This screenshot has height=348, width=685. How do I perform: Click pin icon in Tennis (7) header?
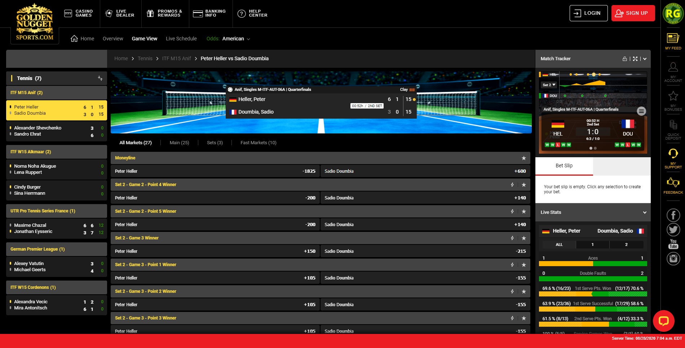coord(100,78)
